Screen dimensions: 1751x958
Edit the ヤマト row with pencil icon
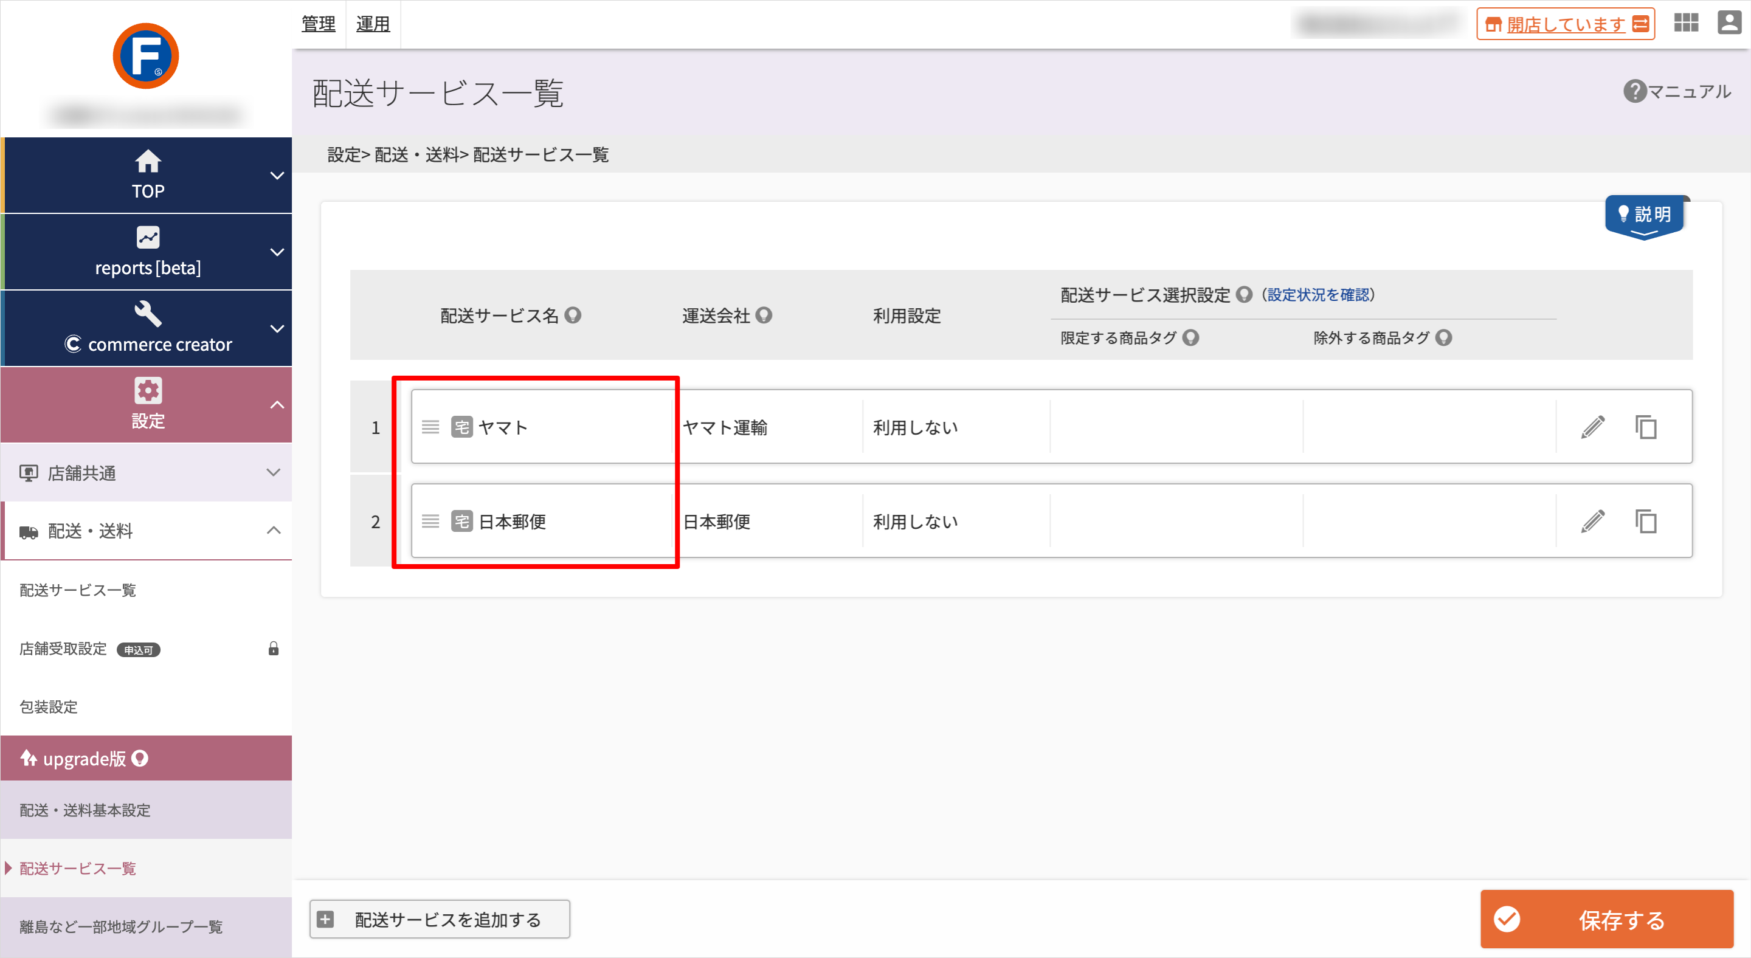[x=1593, y=427]
